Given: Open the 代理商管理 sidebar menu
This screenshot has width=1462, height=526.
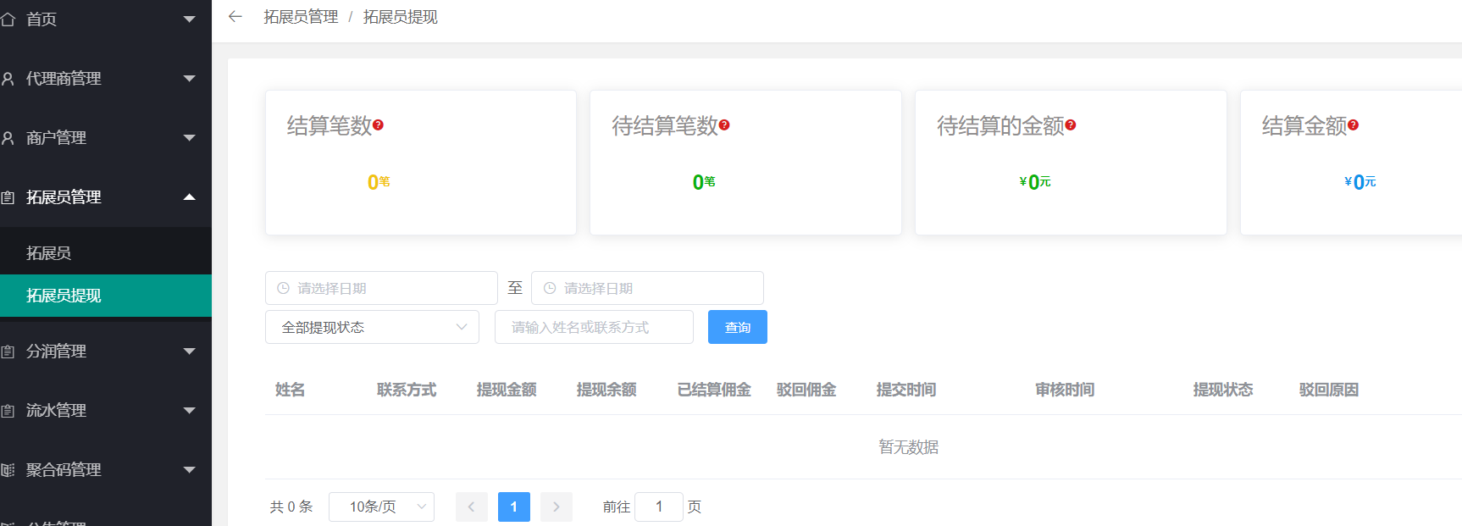Looking at the screenshot, I should (106, 78).
